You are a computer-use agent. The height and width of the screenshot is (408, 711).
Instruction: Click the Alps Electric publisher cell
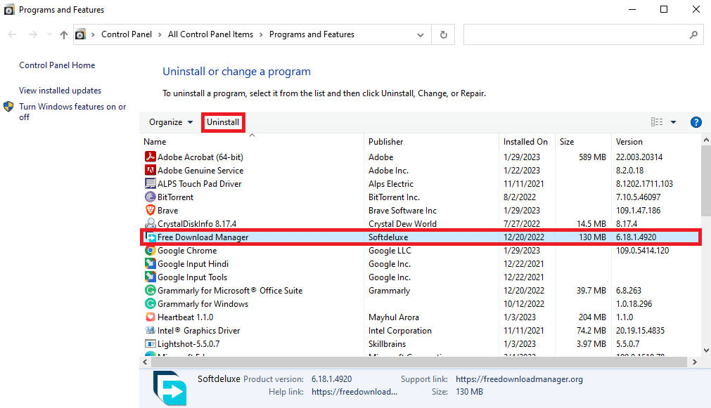[391, 184]
